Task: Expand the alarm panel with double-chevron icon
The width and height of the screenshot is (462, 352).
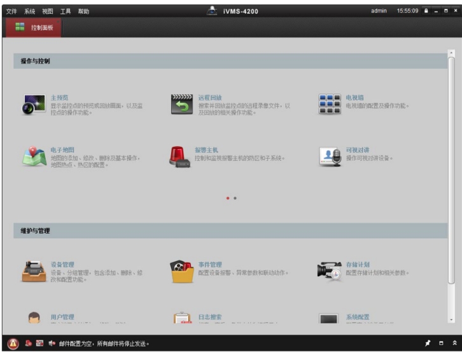Action: click(x=454, y=343)
